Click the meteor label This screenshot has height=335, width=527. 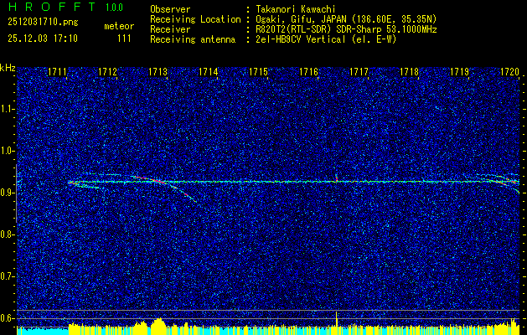click(119, 26)
